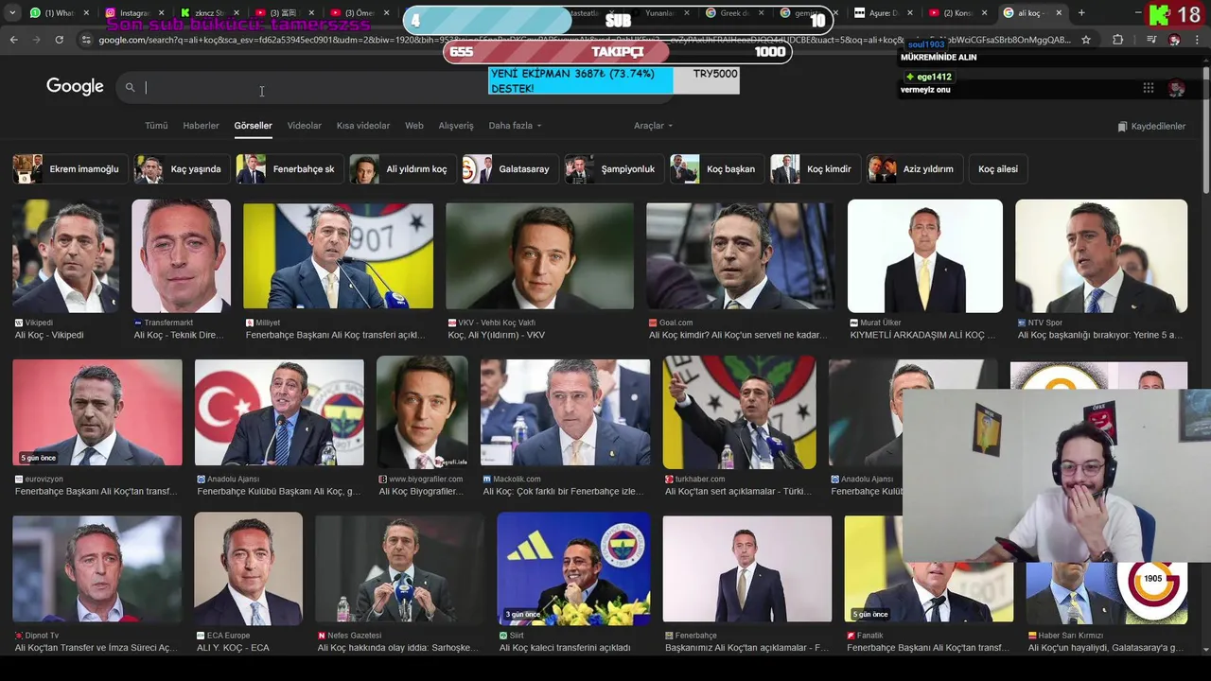Select the 'Aziz yıldırım' suggestion chip

[914, 169]
